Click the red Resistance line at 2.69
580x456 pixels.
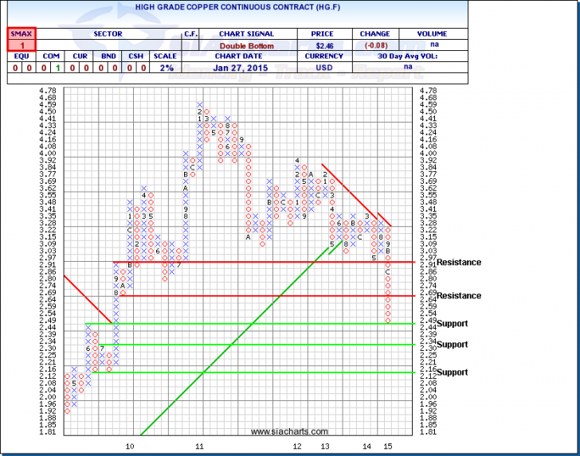(239, 296)
